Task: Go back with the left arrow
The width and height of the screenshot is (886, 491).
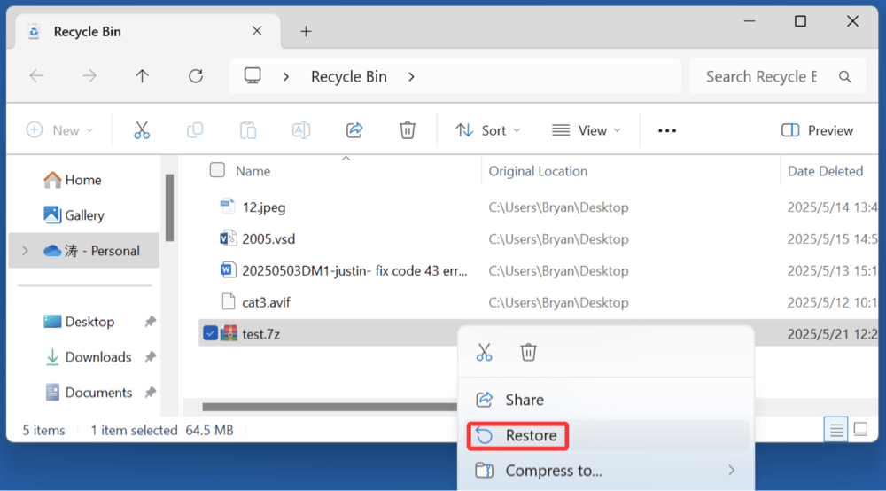Action: (x=36, y=75)
